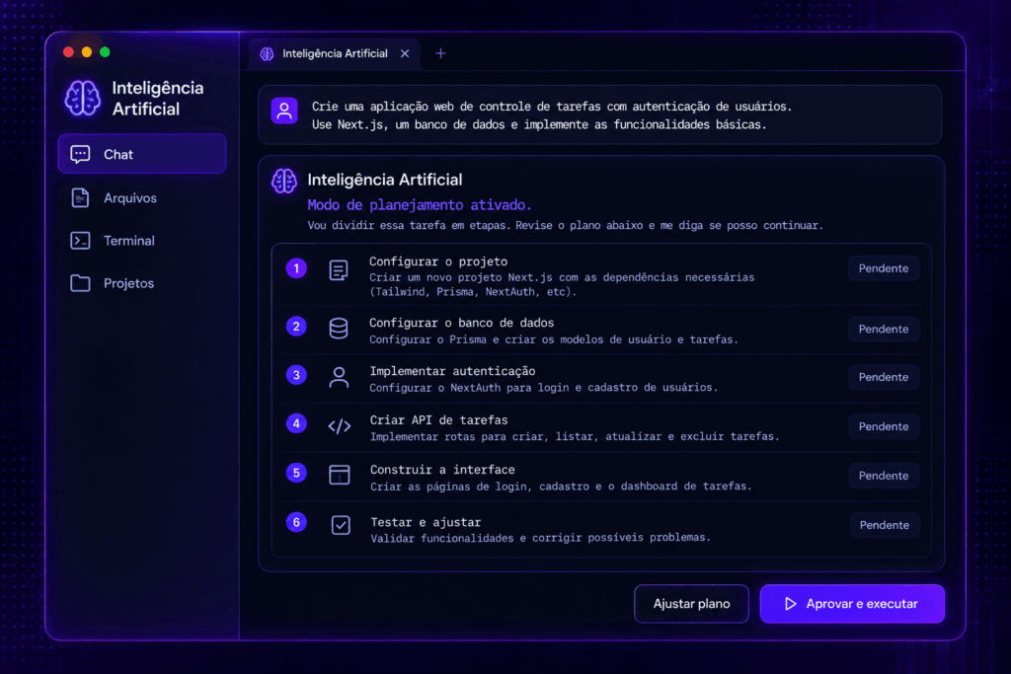The height and width of the screenshot is (674, 1011).
Task: Click the person icon for Implementar autenticação
Action: point(339,378)
